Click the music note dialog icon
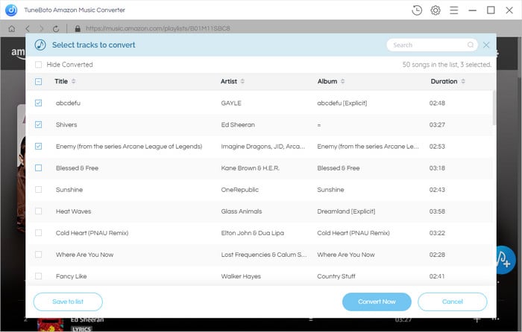522x332 pixels. pyautogui.click(x=40, y=45)
